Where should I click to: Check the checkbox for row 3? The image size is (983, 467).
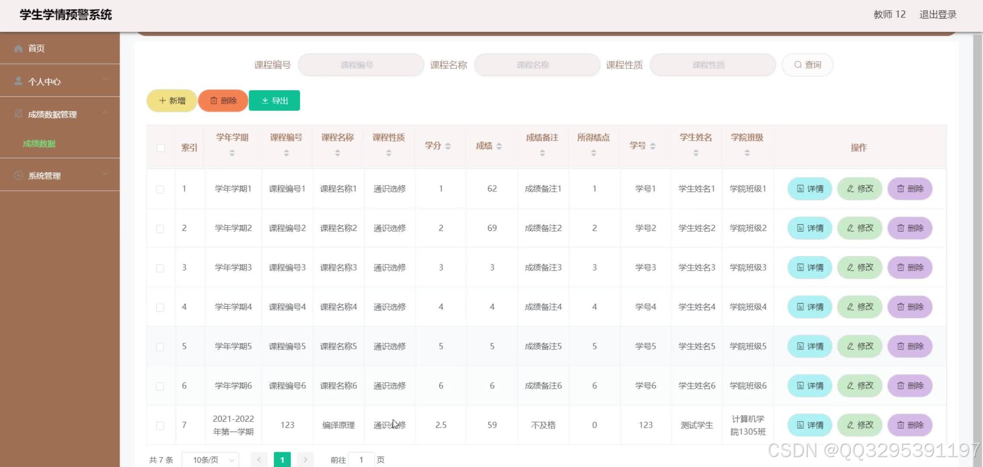click(x=160, y=268)
